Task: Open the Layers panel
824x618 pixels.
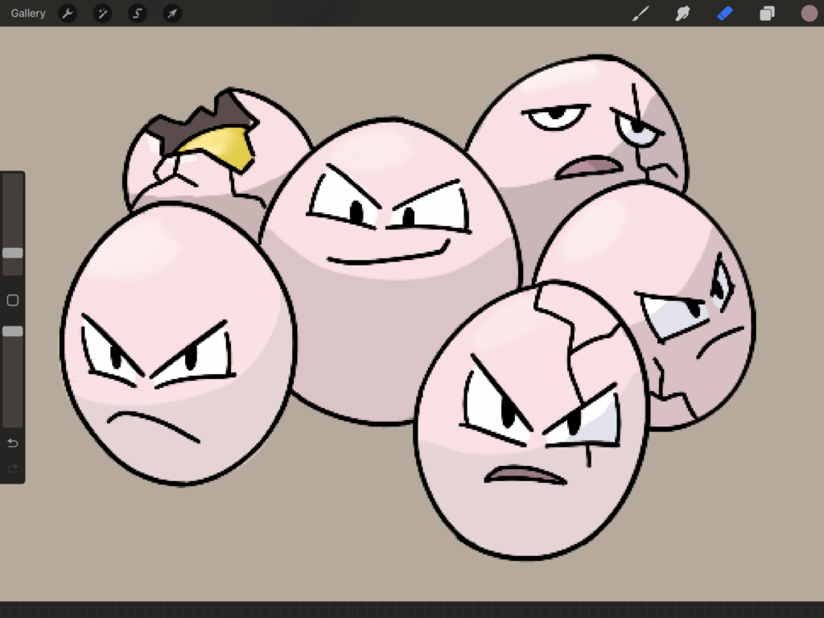Action: (x=767, y=13)
